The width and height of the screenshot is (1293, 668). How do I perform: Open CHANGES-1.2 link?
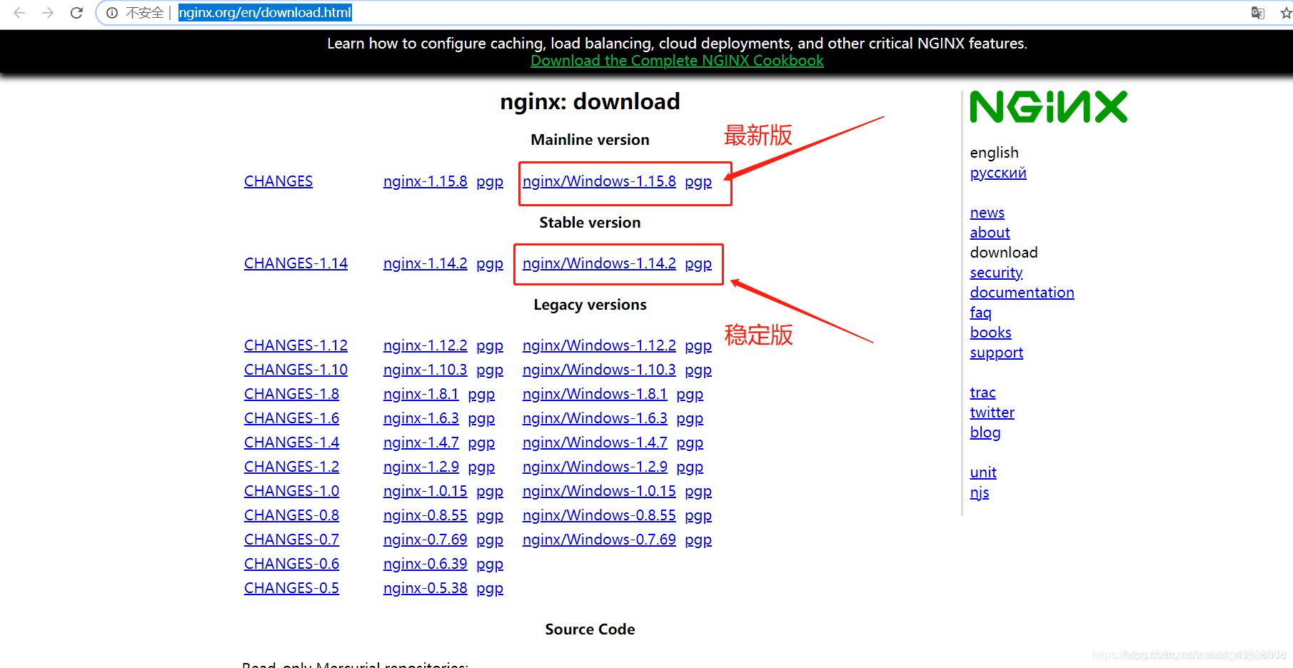291,467
